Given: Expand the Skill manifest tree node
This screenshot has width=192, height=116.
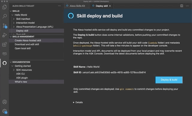Looking at the screenshot, I should point(14,19).
